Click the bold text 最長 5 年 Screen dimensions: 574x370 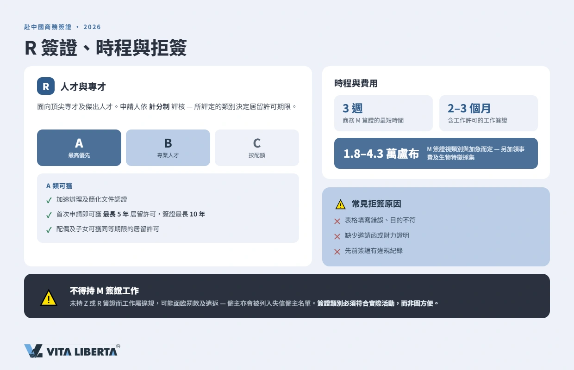pos(116,214)
